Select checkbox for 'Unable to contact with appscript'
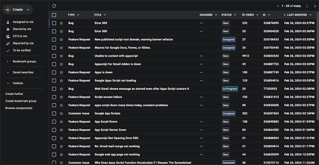Image resolution: width=319 pixels, height=165 pixels. 54,56
